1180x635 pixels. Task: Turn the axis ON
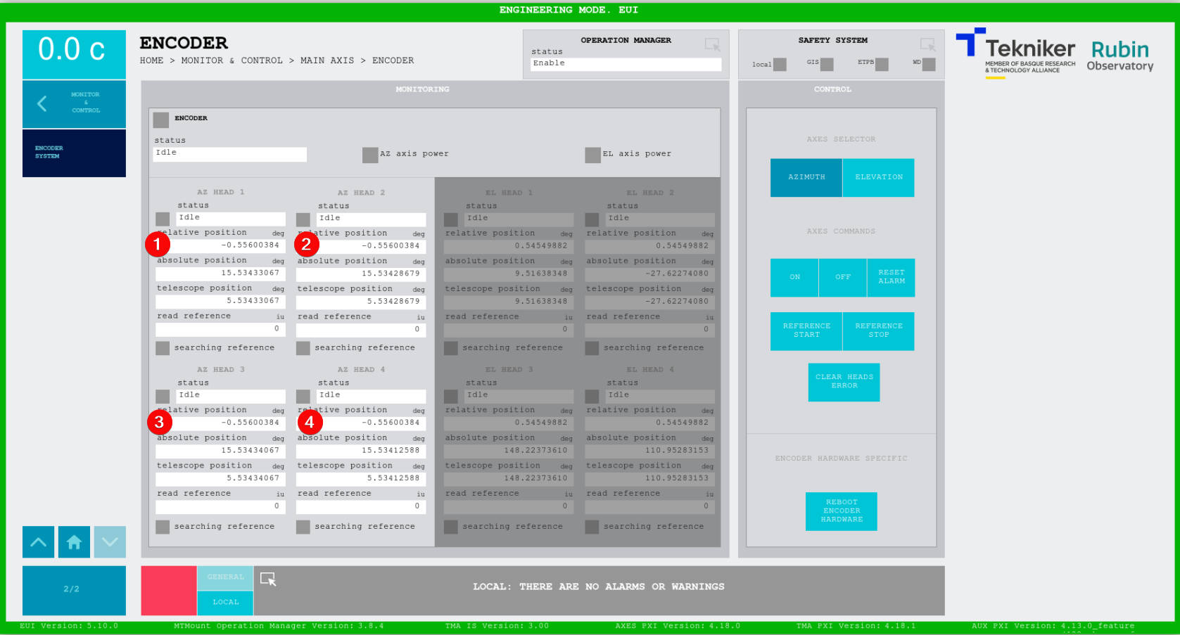click(794, 277)
